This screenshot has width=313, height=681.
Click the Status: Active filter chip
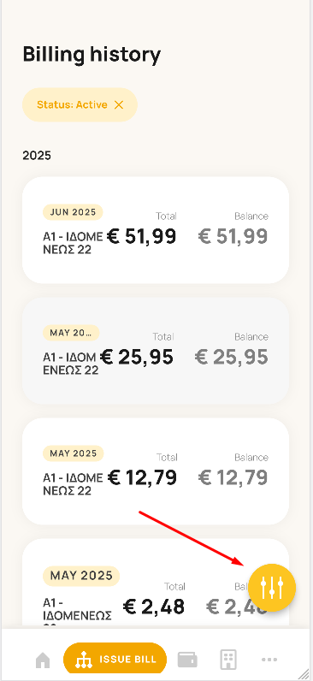[80, 104]
